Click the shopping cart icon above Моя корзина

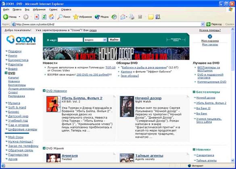(210, 36)
